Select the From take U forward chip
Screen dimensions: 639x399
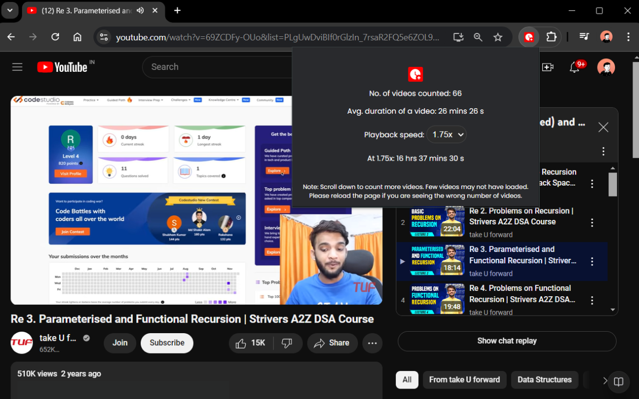pyautogui.click(x=465, y=380)
